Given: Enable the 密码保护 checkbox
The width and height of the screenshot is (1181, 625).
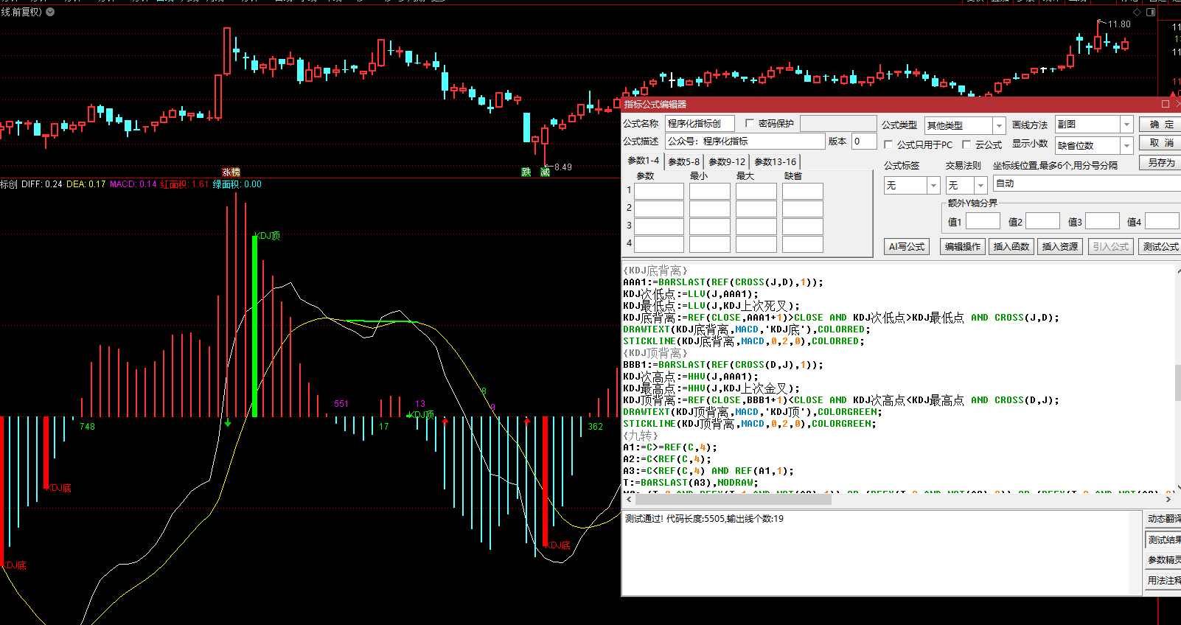Looking at the screenshot, I should (x=750, y=124).
